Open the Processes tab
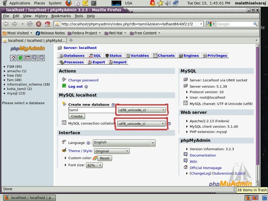Image resolution: width=268 pixels, height=201 pixels. pos(71,62)
